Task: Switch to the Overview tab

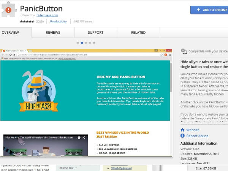Action: (10, 33)
